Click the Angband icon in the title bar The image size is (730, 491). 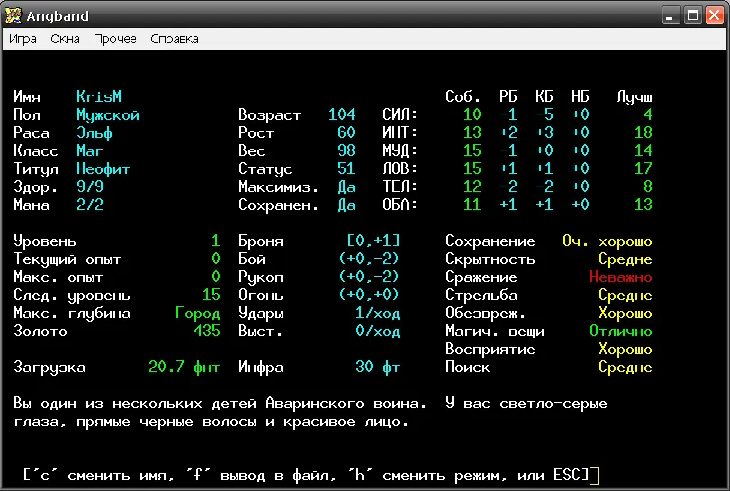tap(14, 15)
